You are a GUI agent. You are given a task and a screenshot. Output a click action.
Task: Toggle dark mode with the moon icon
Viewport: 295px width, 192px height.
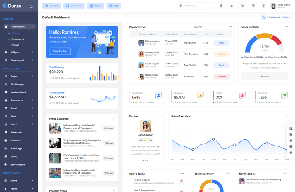263,6
